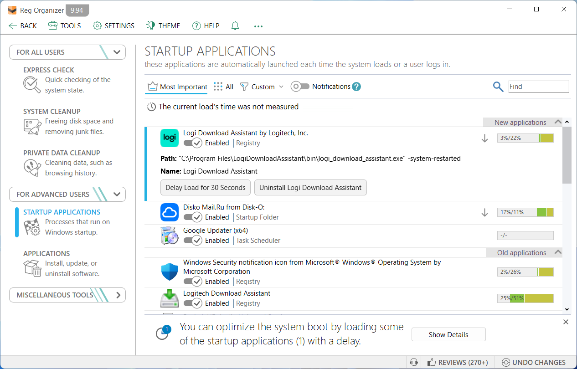Click the Applications box-trash icon

click(32, 268)
